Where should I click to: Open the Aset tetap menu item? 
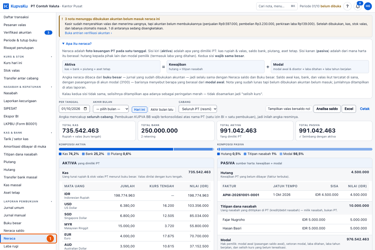pyautogui.click(x=28, y=193)
